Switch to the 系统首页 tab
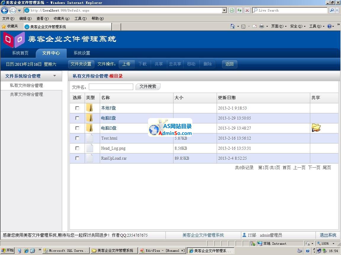 [x=20, y=53]
